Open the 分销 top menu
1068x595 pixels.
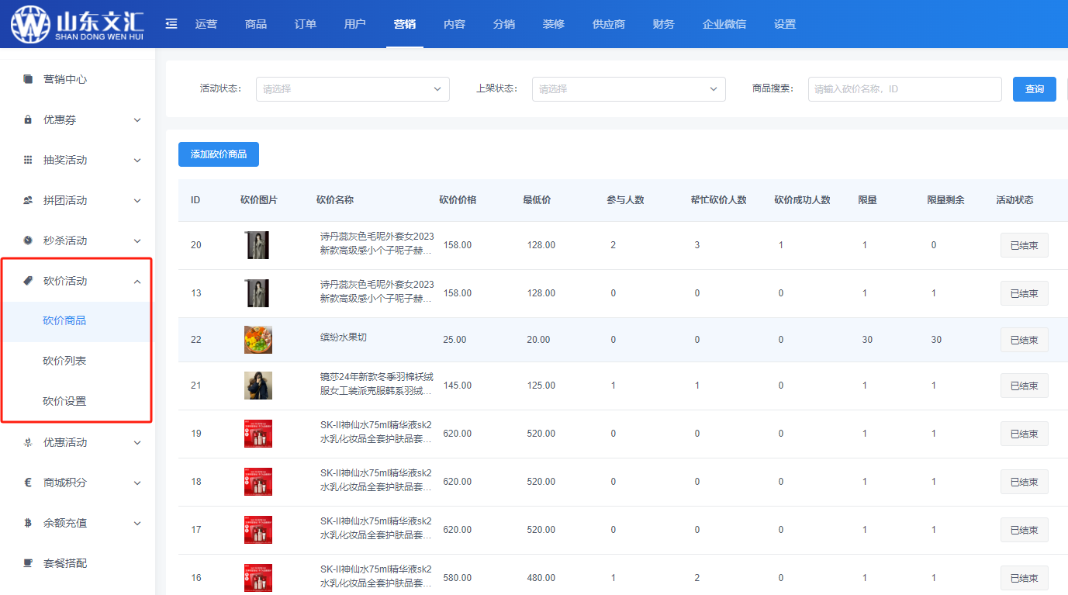click(504, 24)
